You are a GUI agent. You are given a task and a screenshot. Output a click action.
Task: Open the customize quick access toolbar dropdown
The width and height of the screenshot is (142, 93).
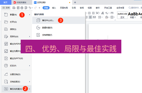[x=39, y=8]
